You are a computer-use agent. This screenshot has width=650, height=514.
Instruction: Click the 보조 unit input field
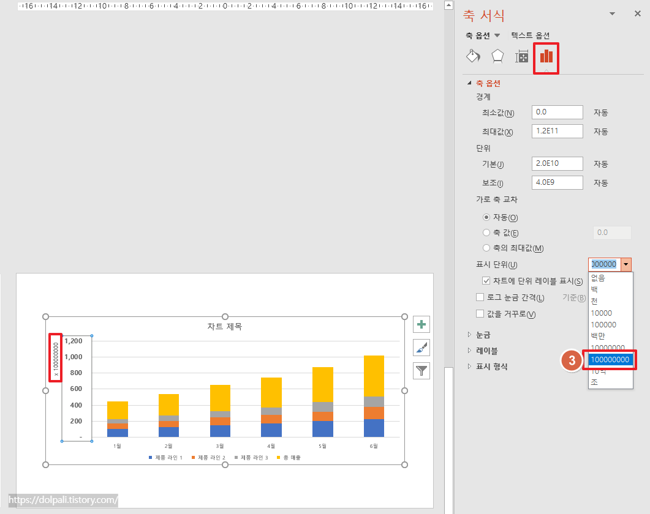pyautogui.click(x=557, y=183)
